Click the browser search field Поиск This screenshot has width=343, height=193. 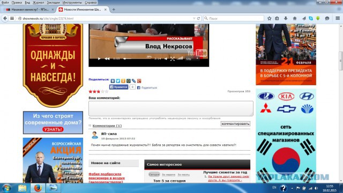pyautogui.click(x=234, y=18)
